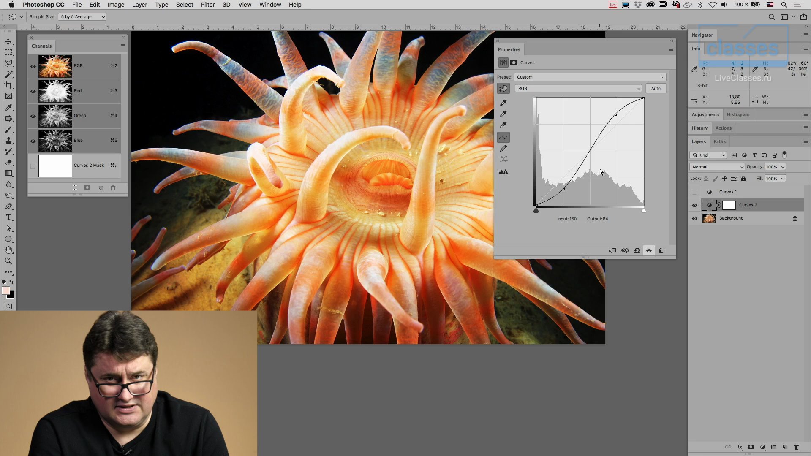
Task: Select the Eraser tool
Action: click(x=8, y=162)
